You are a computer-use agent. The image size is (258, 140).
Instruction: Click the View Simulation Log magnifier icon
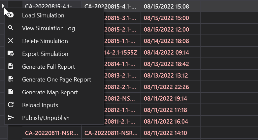coord(11,28)
